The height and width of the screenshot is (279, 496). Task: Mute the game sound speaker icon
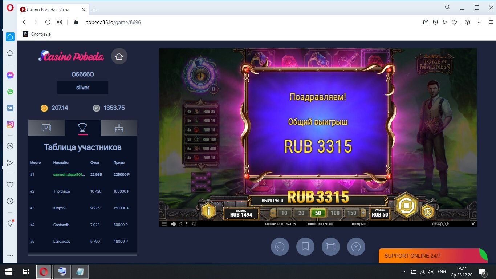[174, 224]
